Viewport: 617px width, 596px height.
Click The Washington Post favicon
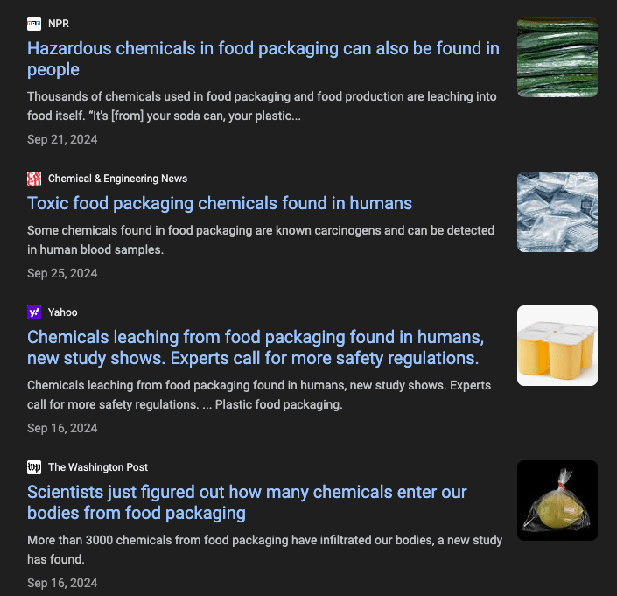click(34, 467)
